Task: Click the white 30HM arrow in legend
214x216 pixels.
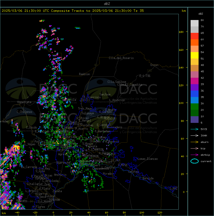Action: click(194, 136)
